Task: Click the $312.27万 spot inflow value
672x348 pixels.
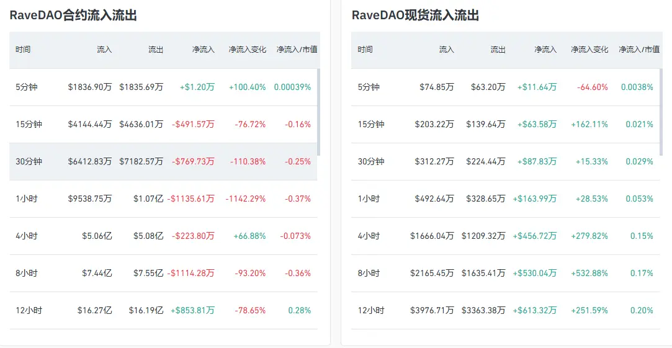Action: click(x=434, y=161)
